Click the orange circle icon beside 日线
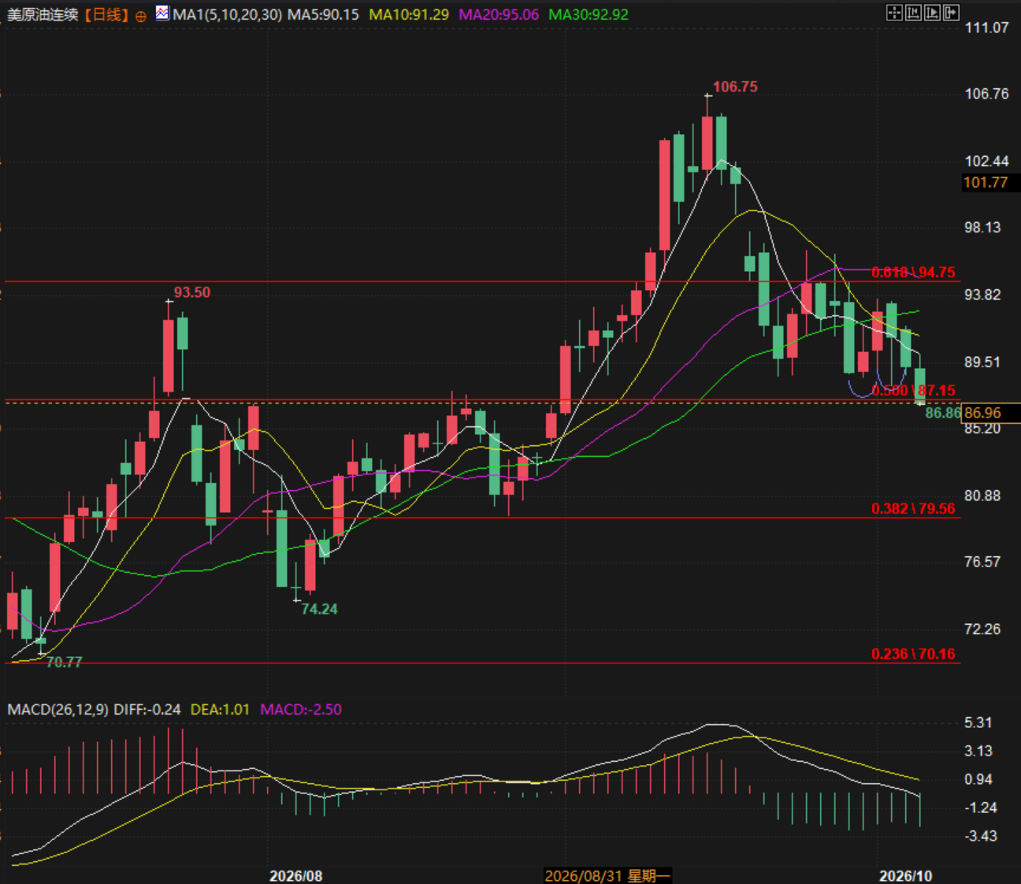Screen dimensions: 1021x884 (x=141, y=16)
